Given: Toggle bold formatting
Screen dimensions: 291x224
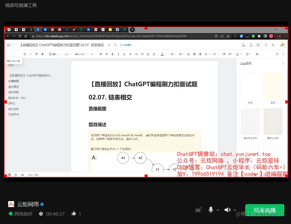Looking at the screenshot, I should (112, 54).
